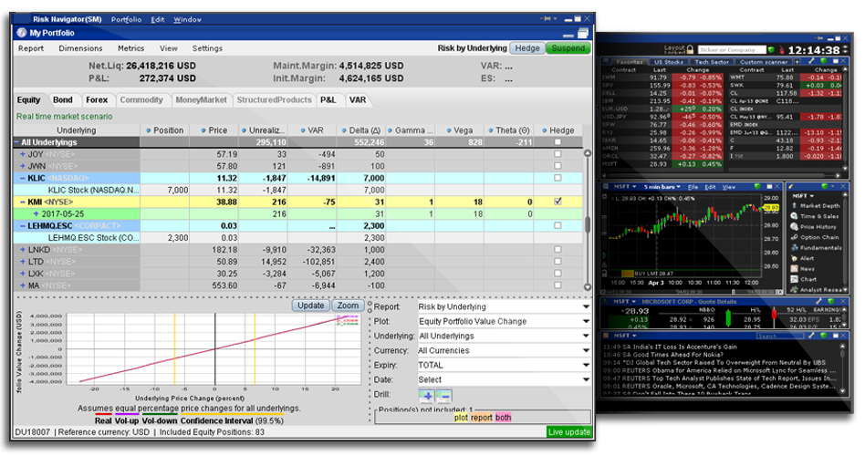
Task: Uncheck the Hedge box for KMI row
Action: pos(558,202)
